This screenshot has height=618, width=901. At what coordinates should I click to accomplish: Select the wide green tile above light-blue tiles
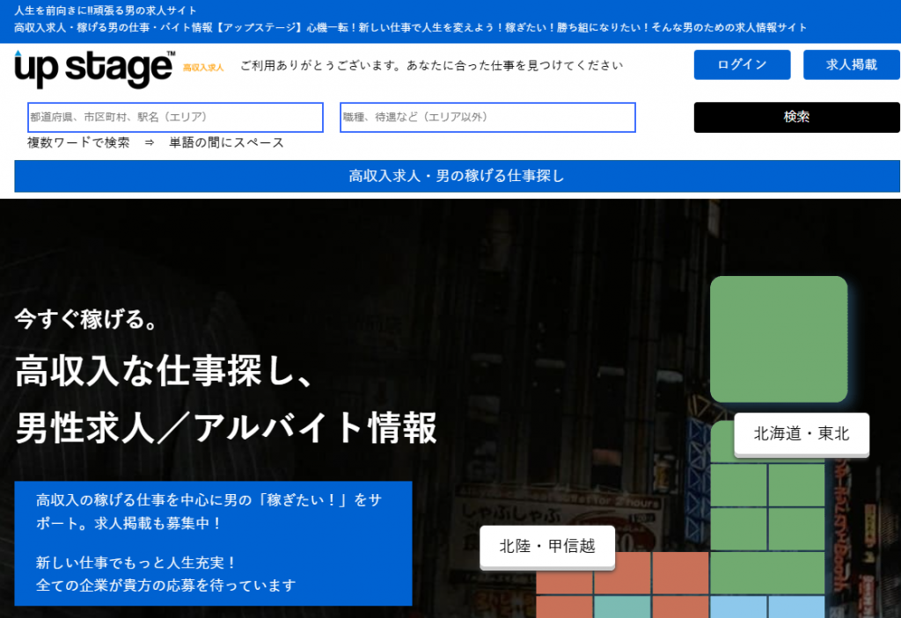click(766, 572)
